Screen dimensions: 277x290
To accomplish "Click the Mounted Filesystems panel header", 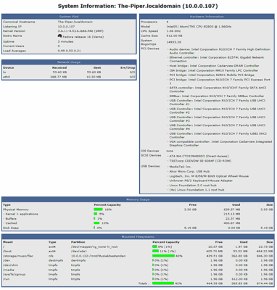I will (x=138, y=237).
